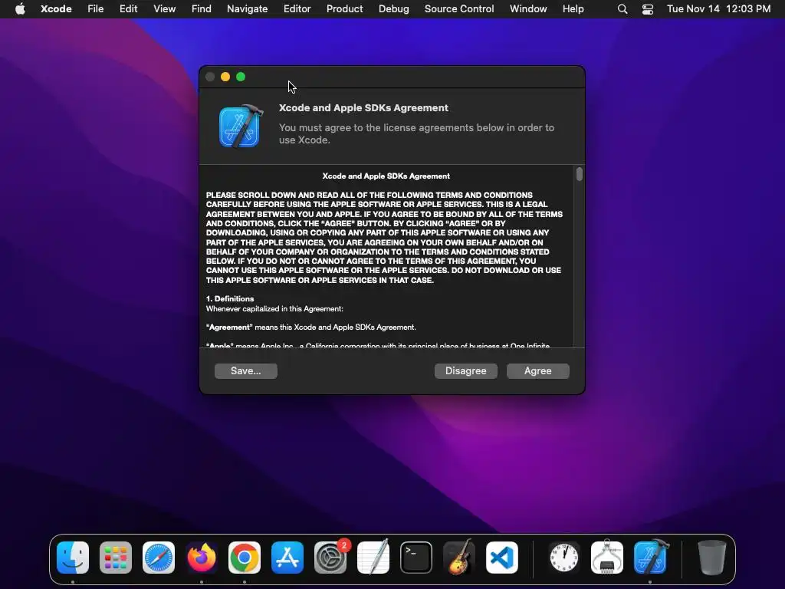Launch Google Chrome from the dock
The height and width of the screenshot is (589, 785).
(x=245, y=558)
